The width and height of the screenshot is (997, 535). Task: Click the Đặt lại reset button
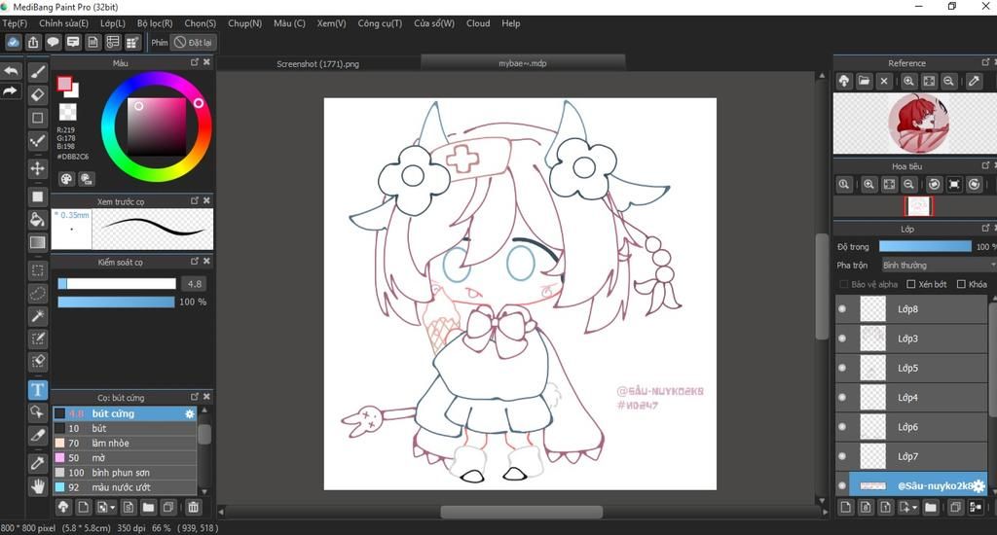coord(194,43)
